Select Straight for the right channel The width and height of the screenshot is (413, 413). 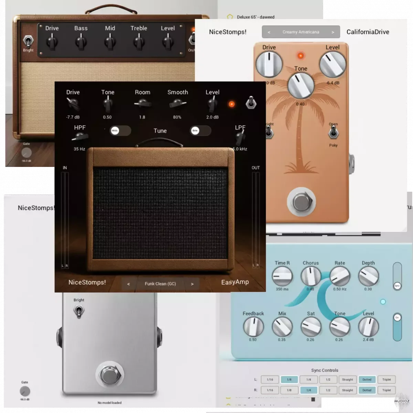click(348, 390)
